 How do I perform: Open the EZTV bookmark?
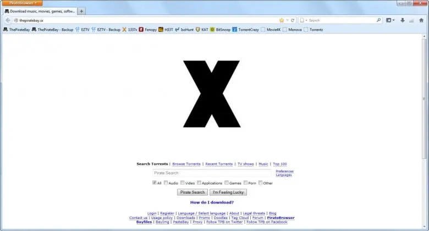[82, 30]
